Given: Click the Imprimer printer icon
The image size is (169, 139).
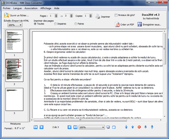Looking at the screenshot, I should 98,17.
